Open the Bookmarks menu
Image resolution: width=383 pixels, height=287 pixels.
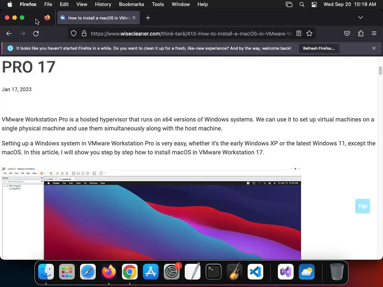(131, 4)
